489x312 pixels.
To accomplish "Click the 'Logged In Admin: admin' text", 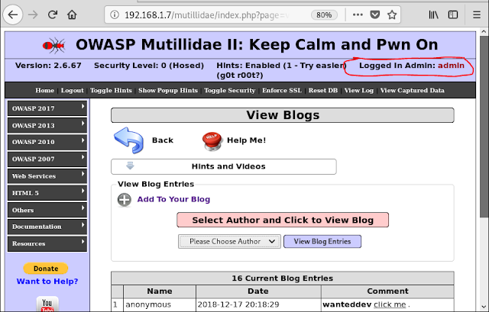I will (x=411, y=66).
